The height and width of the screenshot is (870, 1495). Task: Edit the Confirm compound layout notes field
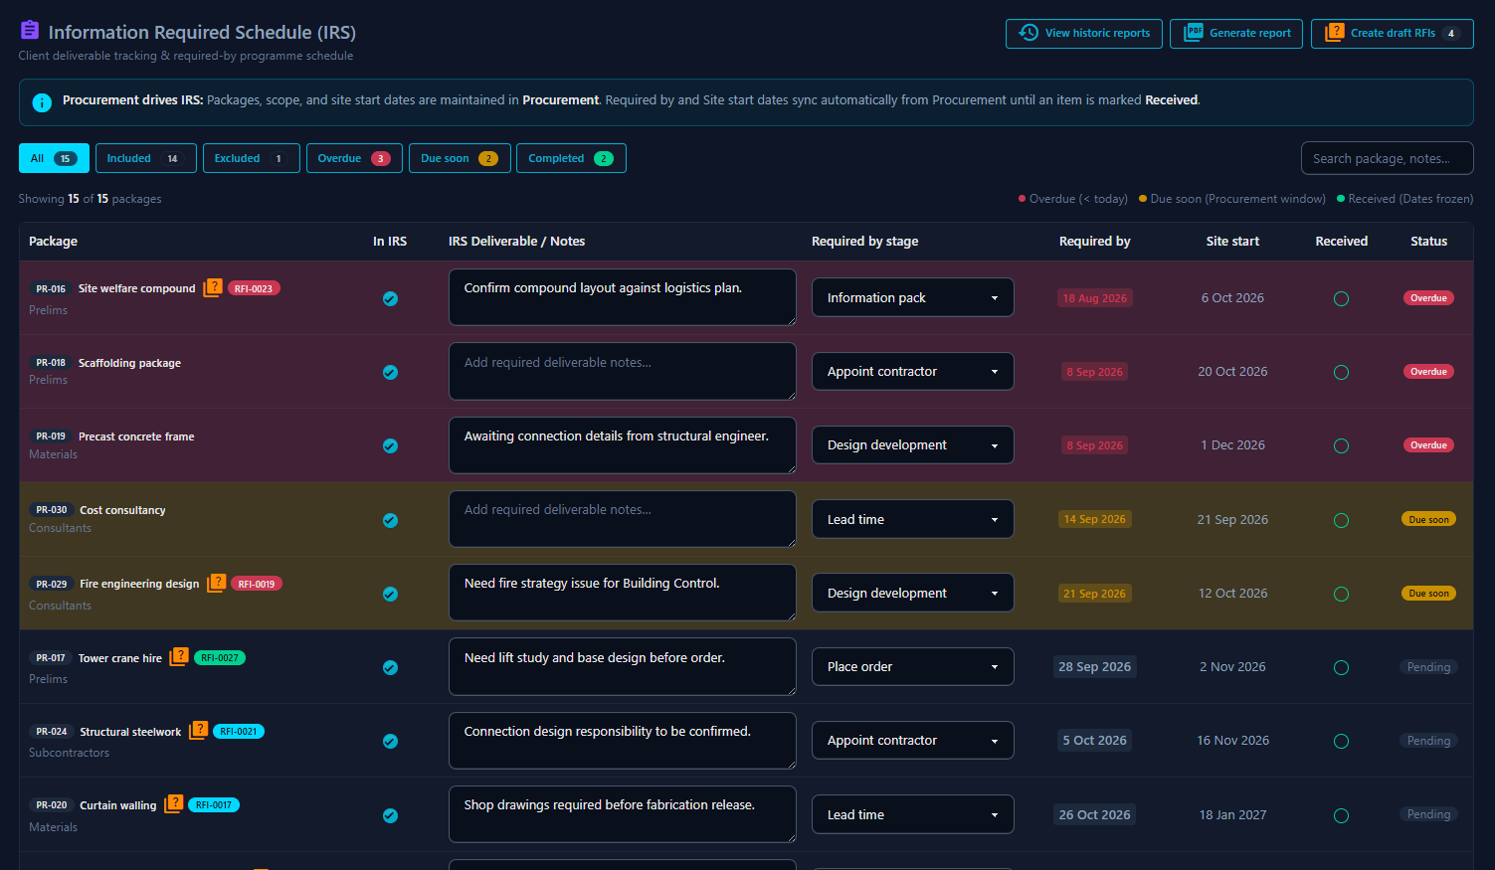tap(622, 296)
